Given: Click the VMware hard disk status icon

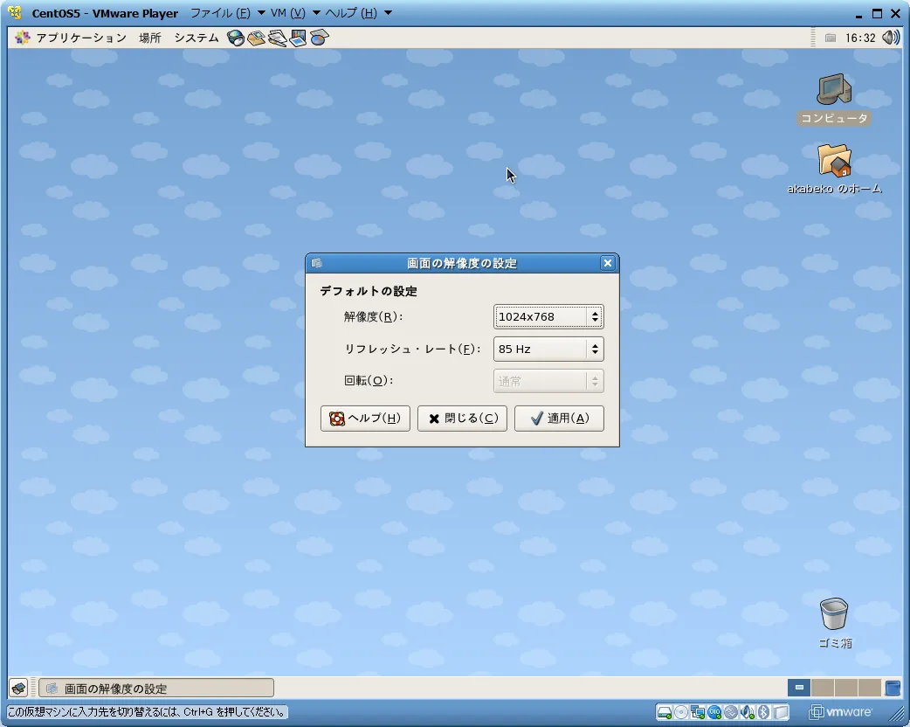Looking at the screenshot, I should coord(665,712).
